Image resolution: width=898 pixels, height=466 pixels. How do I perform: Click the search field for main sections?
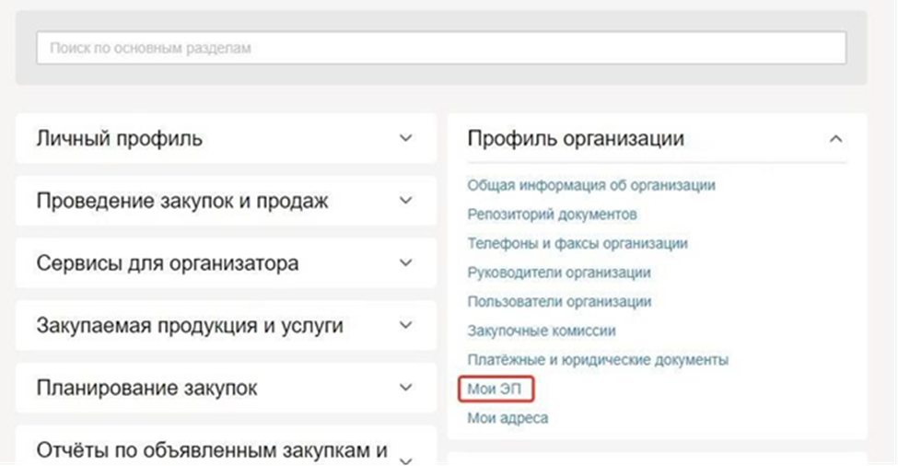(x=440, y=48)
